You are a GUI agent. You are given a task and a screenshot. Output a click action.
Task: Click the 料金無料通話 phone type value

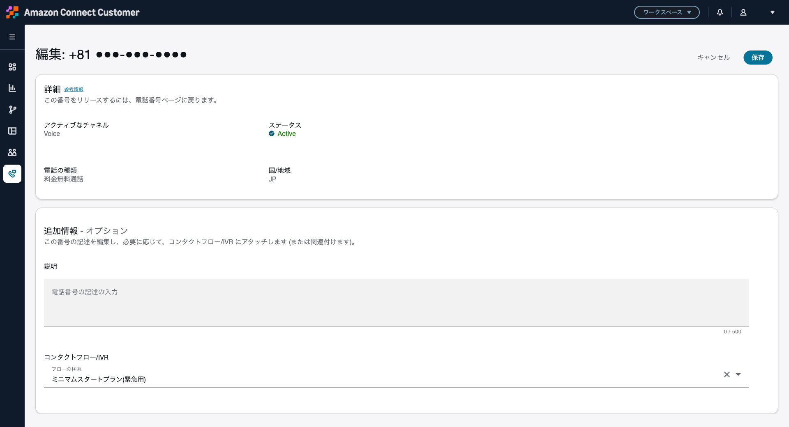(x=64, y=179)
